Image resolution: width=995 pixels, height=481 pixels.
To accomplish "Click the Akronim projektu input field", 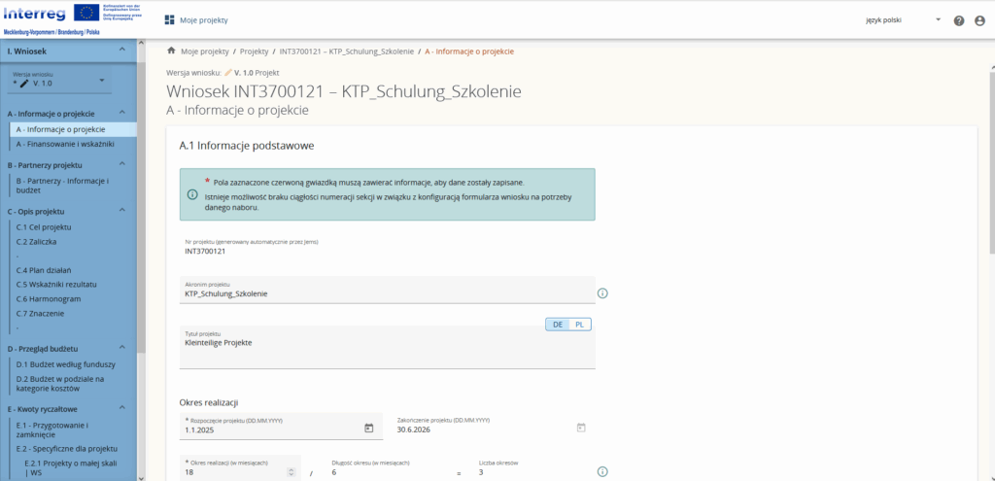I will pos(387,293).
